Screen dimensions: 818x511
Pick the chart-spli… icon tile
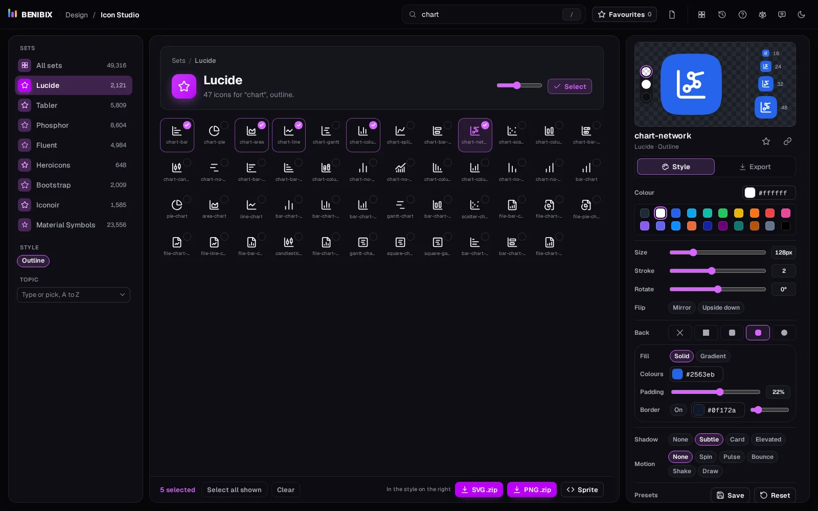click(400, 135)
